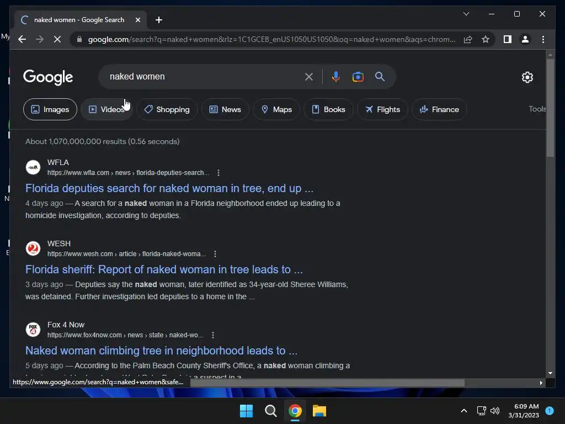Expand the tab search dropdown arrow
The height and width of the screenshot is (424, 565).
[x=466, y=14]
